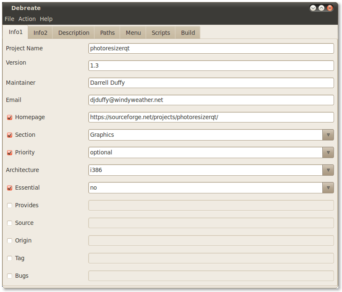Open the Help menu
The height and width of the screenshot is (292, 342).
coord(46,19)
